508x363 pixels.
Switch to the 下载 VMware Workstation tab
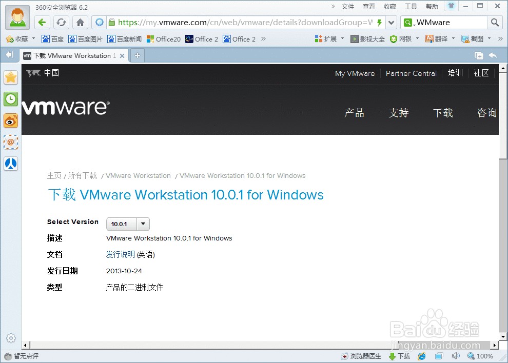click(72, 55)
